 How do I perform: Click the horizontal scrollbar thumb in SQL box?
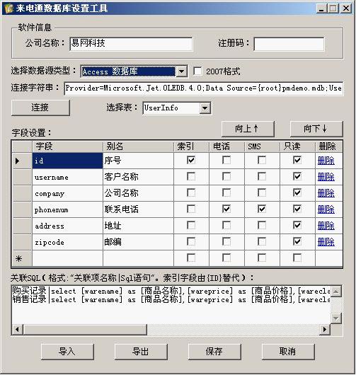tap(85, 329)
